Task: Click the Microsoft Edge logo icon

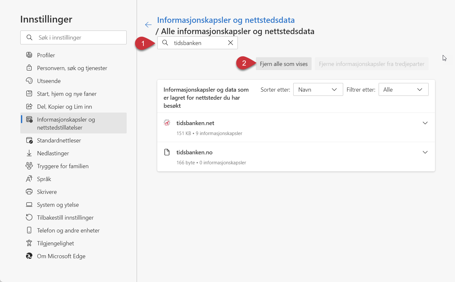Action: tap(29, 256)
